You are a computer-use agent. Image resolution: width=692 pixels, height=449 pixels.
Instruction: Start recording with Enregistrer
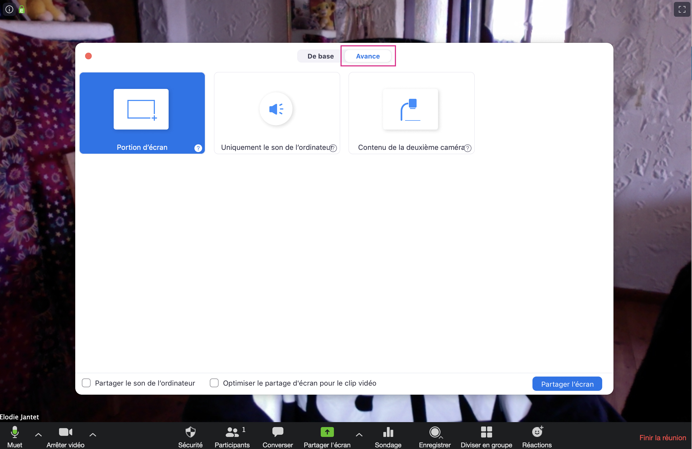click(x=435, y=432)
